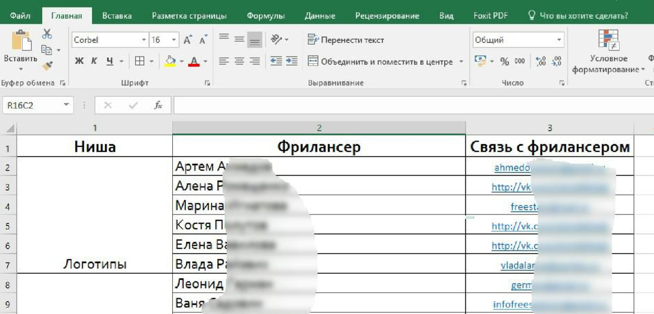This screenshot has width=654, height=314.
Task: Click Перенести текст wrap text button
Action: (x=346, y=40)
